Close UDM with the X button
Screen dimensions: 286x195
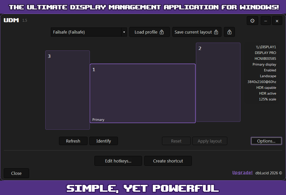pyautogui.click(x=277, y=21)
